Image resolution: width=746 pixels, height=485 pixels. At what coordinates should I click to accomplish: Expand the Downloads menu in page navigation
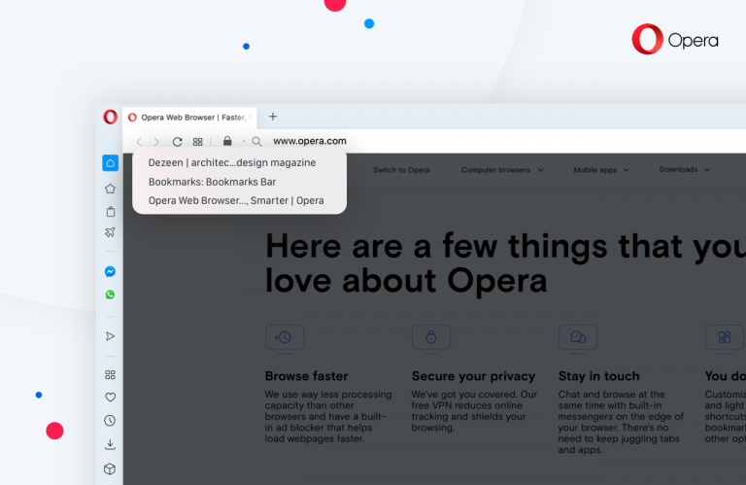pyautogui.click(x=684, y=170)
